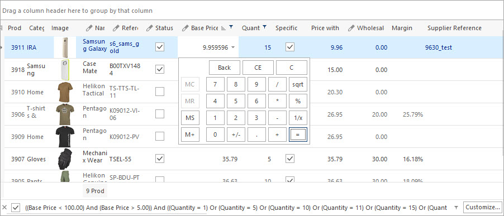Select the K09012-VI-06 reference cell

coord(124,114)
